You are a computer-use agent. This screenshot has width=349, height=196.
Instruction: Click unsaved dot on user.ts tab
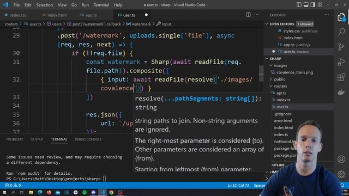(x=146, y=15)
